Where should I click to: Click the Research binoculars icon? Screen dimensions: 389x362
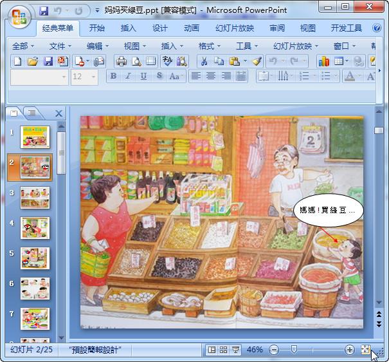click(x=182, y=61)
